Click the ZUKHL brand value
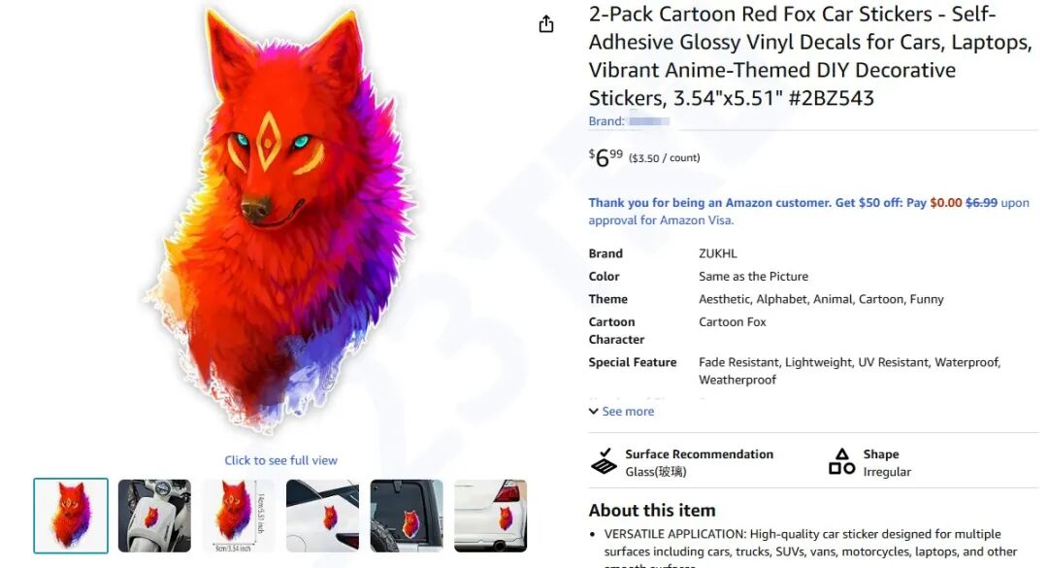This screenshot has width=1048, height=568. point(718,253)
